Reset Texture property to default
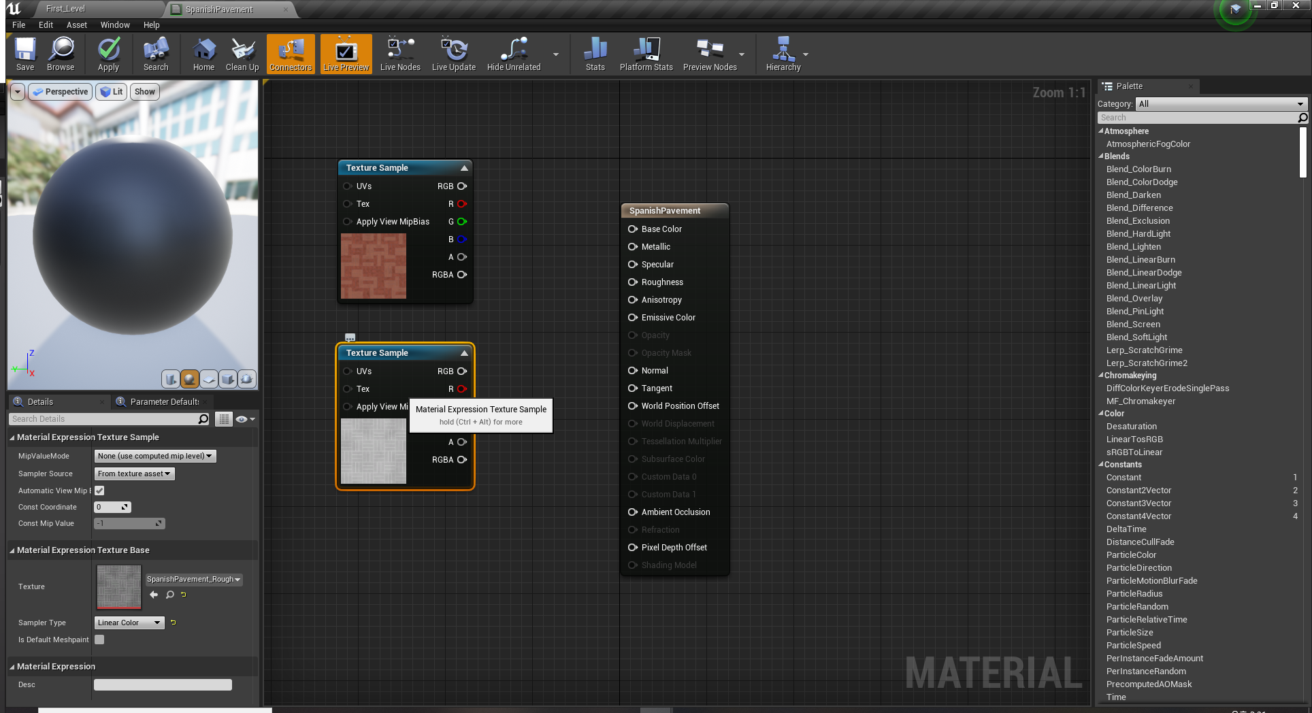 pos(184,595)
